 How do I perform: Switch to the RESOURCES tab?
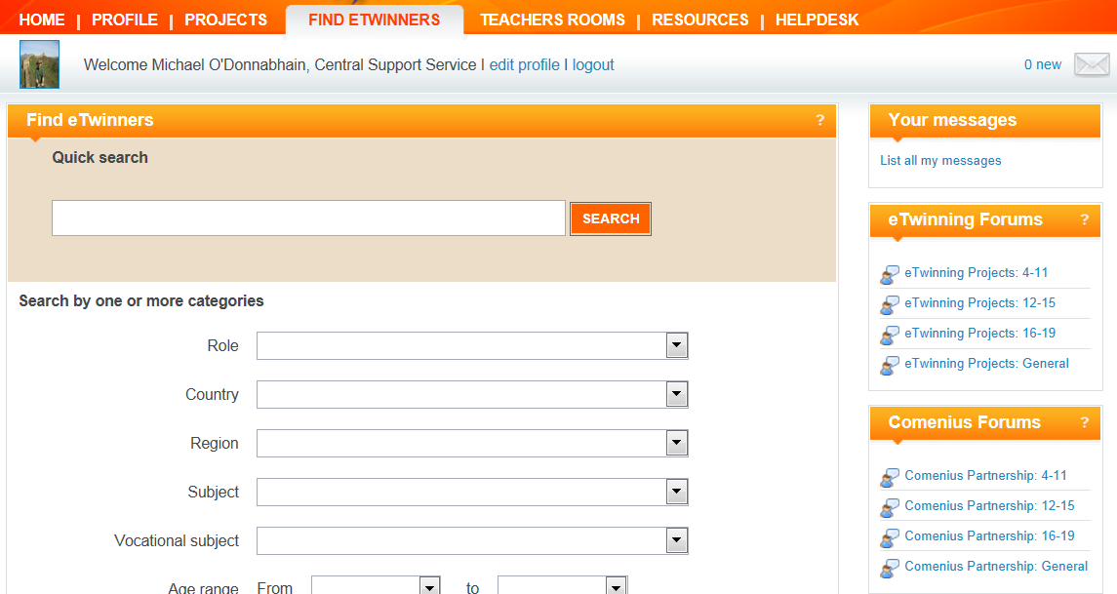pos(700,20)
